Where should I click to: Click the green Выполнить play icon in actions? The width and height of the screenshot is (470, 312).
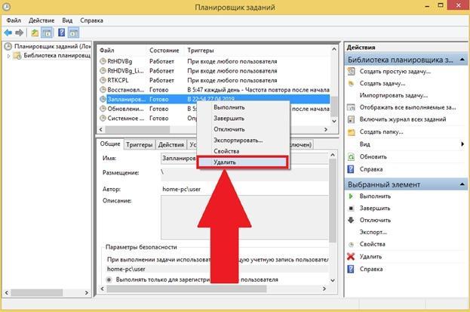[x=351, y=196]
